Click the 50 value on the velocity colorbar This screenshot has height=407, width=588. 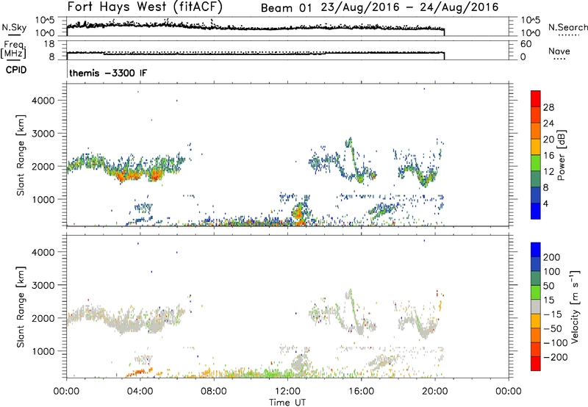point(549,286)
